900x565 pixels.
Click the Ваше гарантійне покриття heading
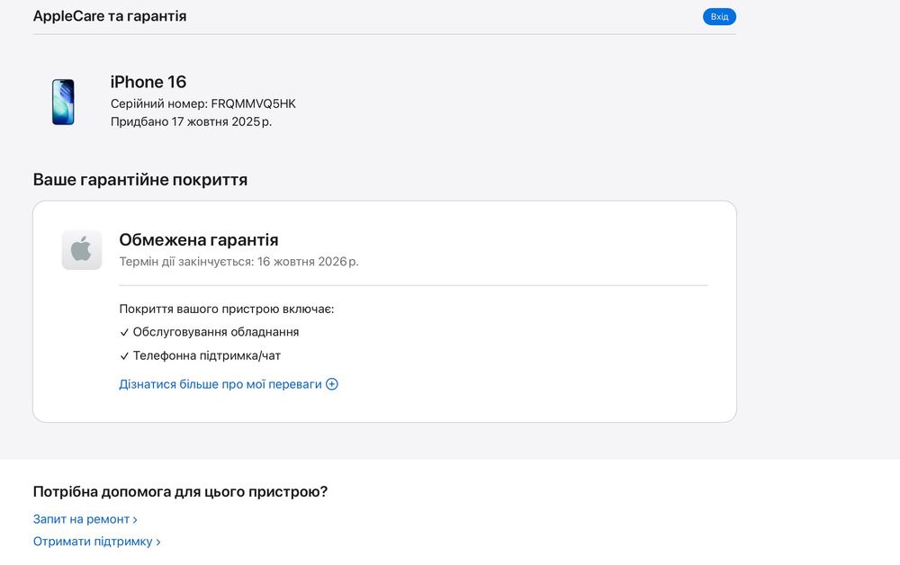click(x=140, y=180)
